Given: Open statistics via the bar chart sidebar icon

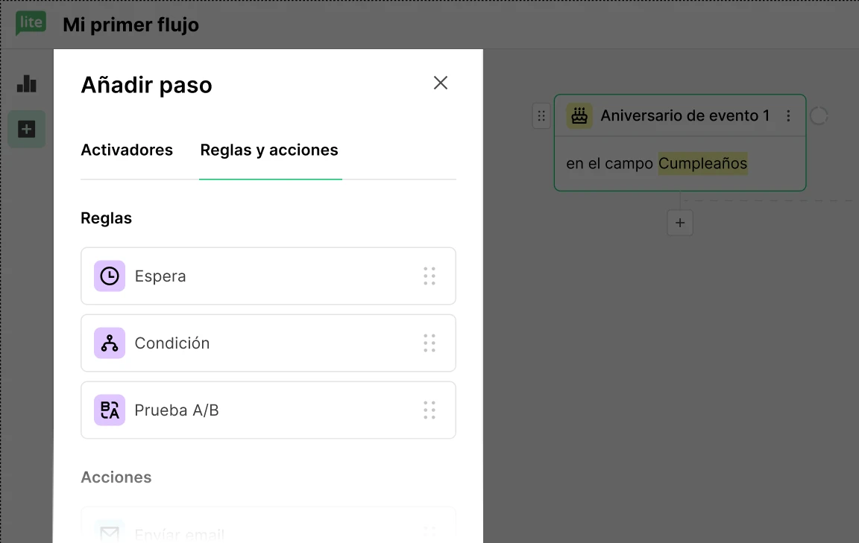Looking at the screenshot, I should 27,83.
